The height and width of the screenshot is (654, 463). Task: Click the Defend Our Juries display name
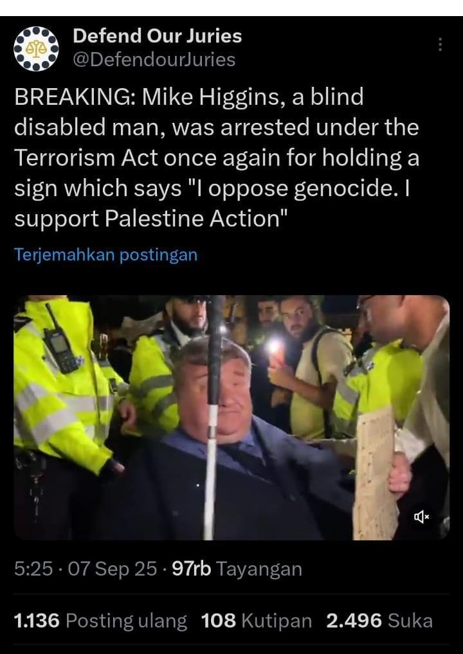click(158, 36)
